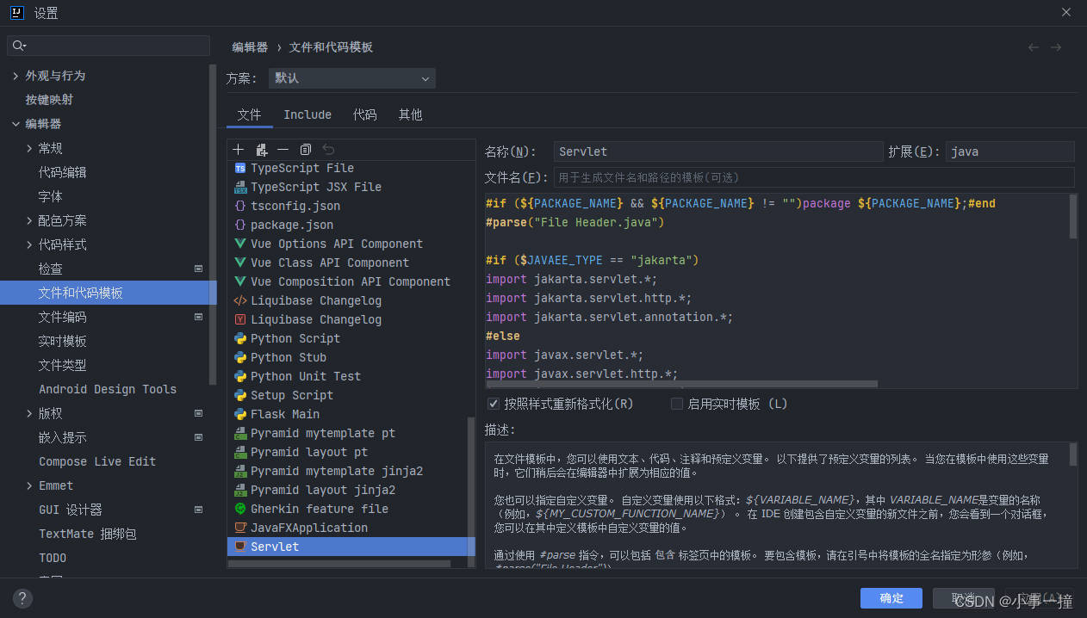Click the create child template icon

[261, 149]
